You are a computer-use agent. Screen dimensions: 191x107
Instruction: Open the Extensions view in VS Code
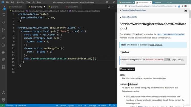point(3,45)
